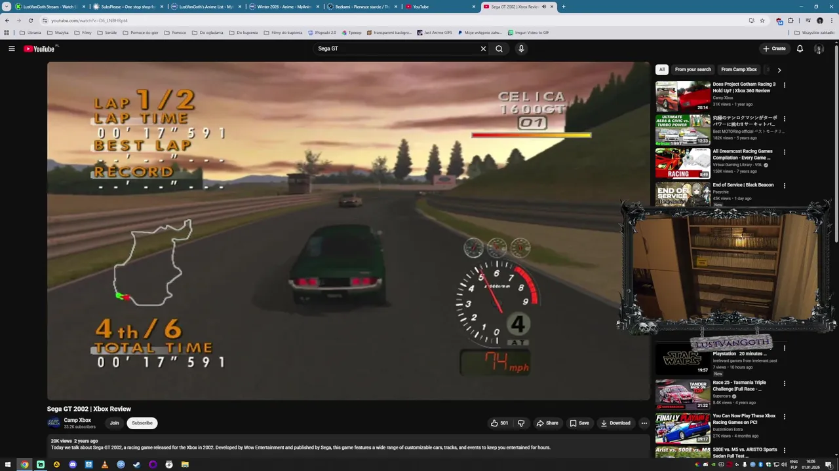This screenshot has height=471, width=839.
Task: Download the video
Action: coord(615,423)
